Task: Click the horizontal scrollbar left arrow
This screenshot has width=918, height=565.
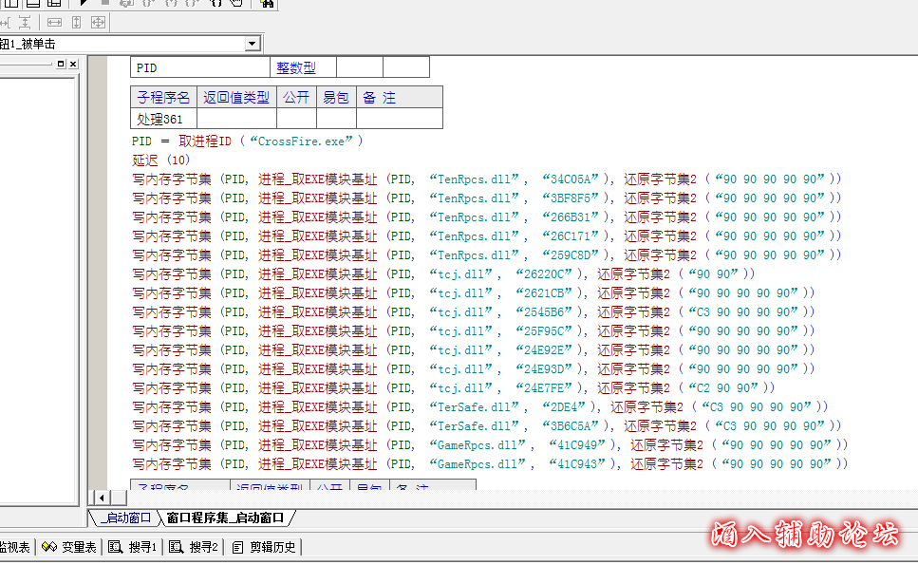Action: click(100, 498)
